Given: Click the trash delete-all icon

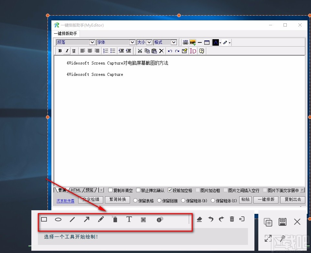Looking at the screenshot, I should (232, 219).
